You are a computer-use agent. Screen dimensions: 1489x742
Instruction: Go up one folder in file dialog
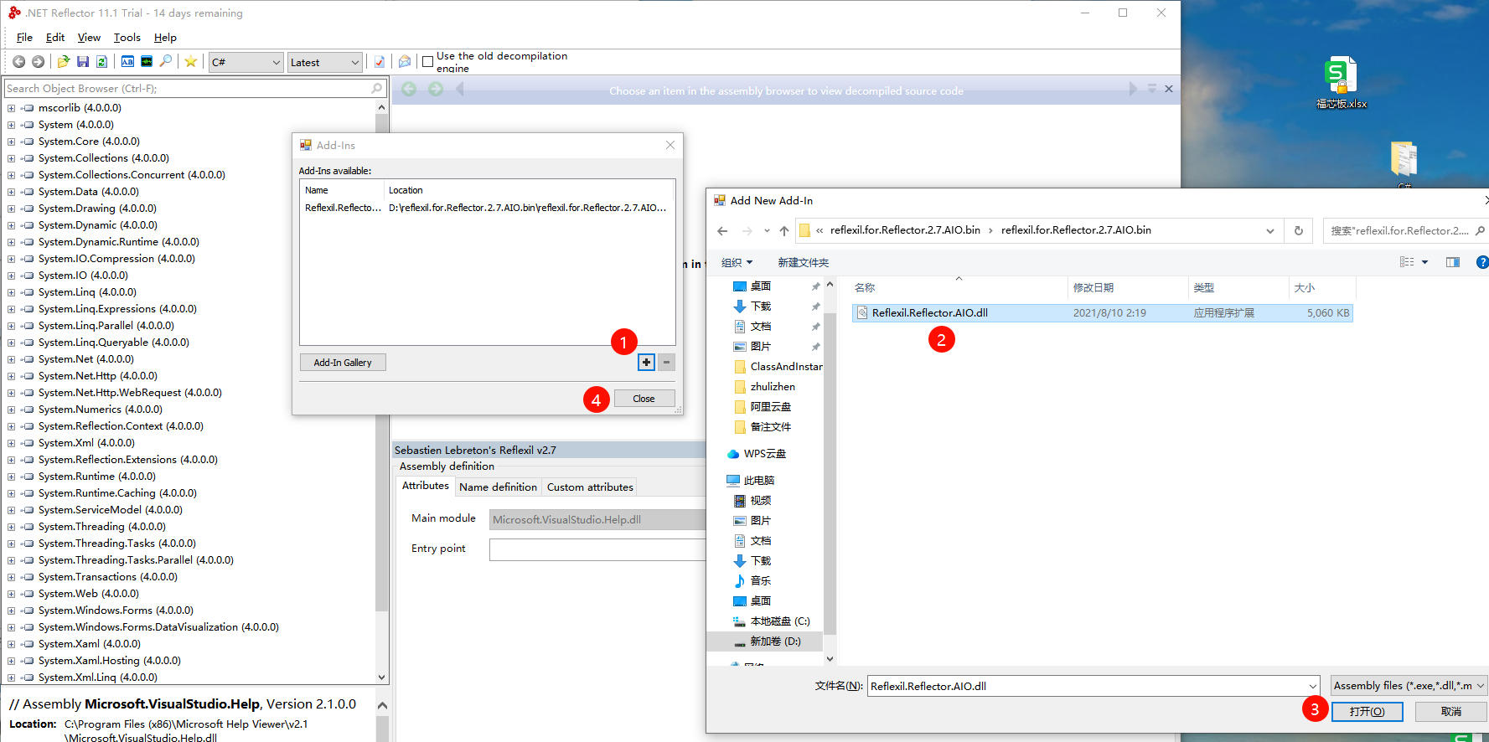point(784,231)
